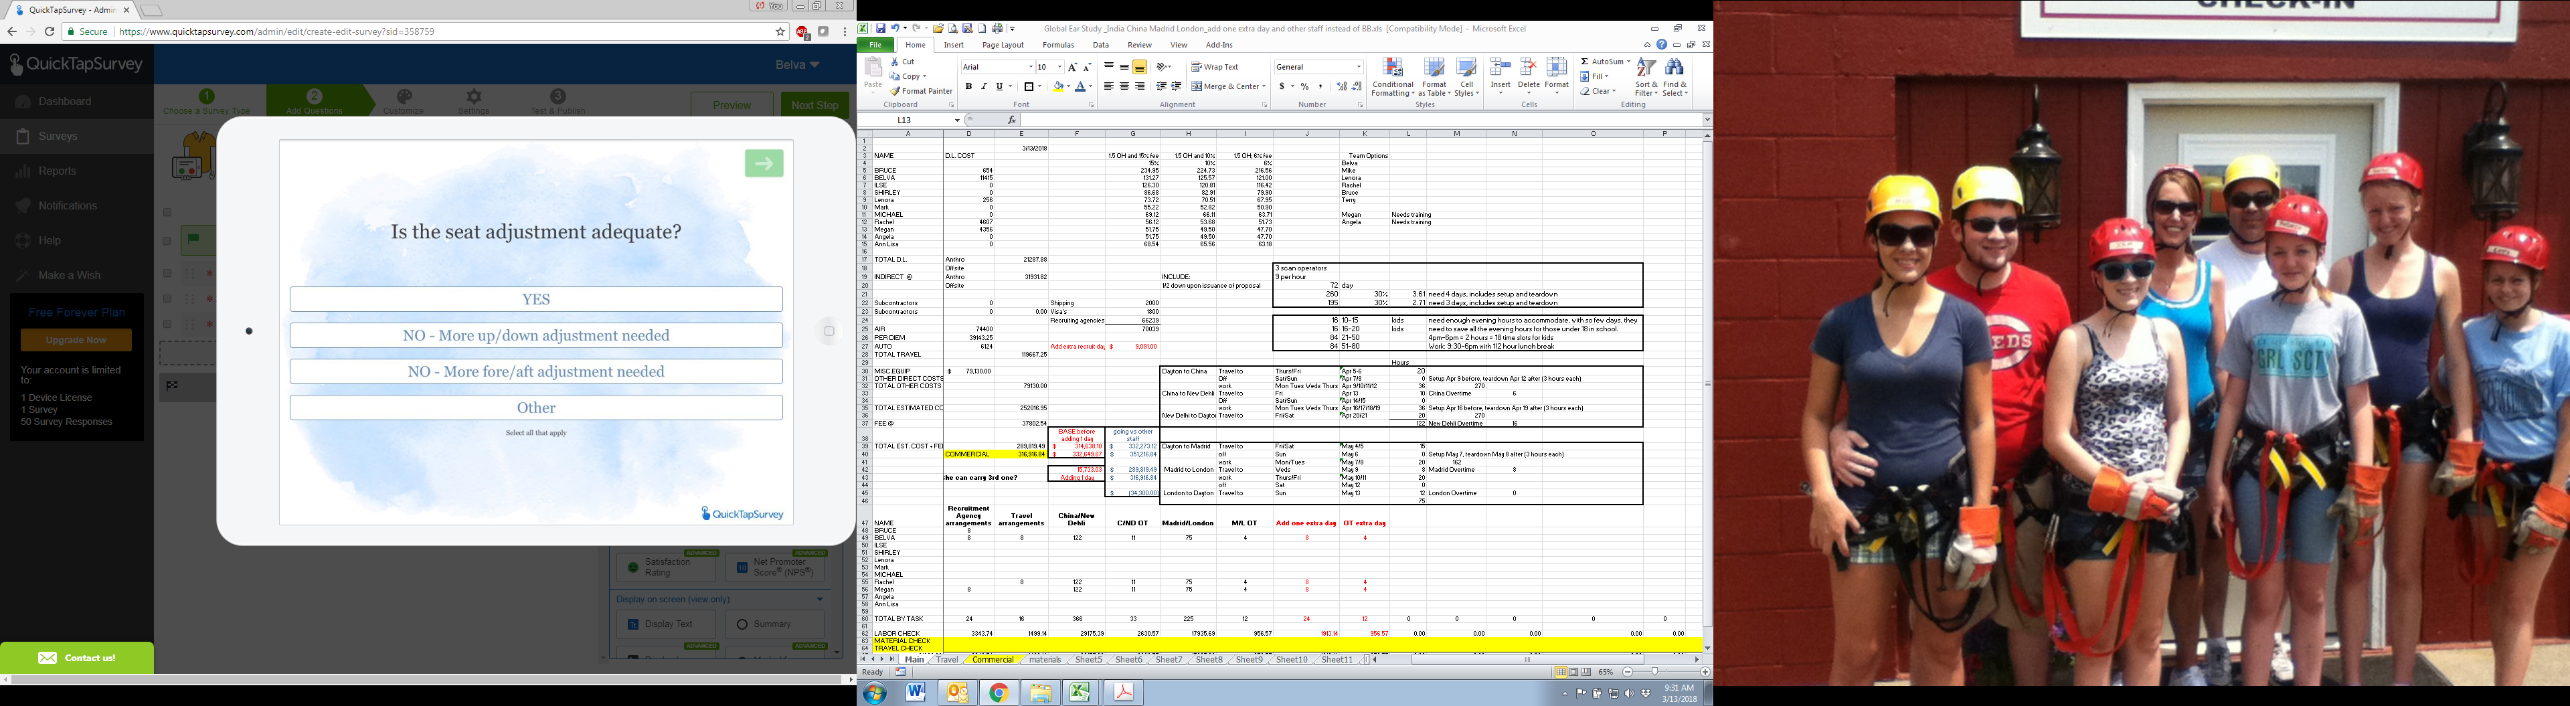Screen dimensions: 2570x706
Task: Open the Belva account dropdown menu
Action: pos(797,65)
